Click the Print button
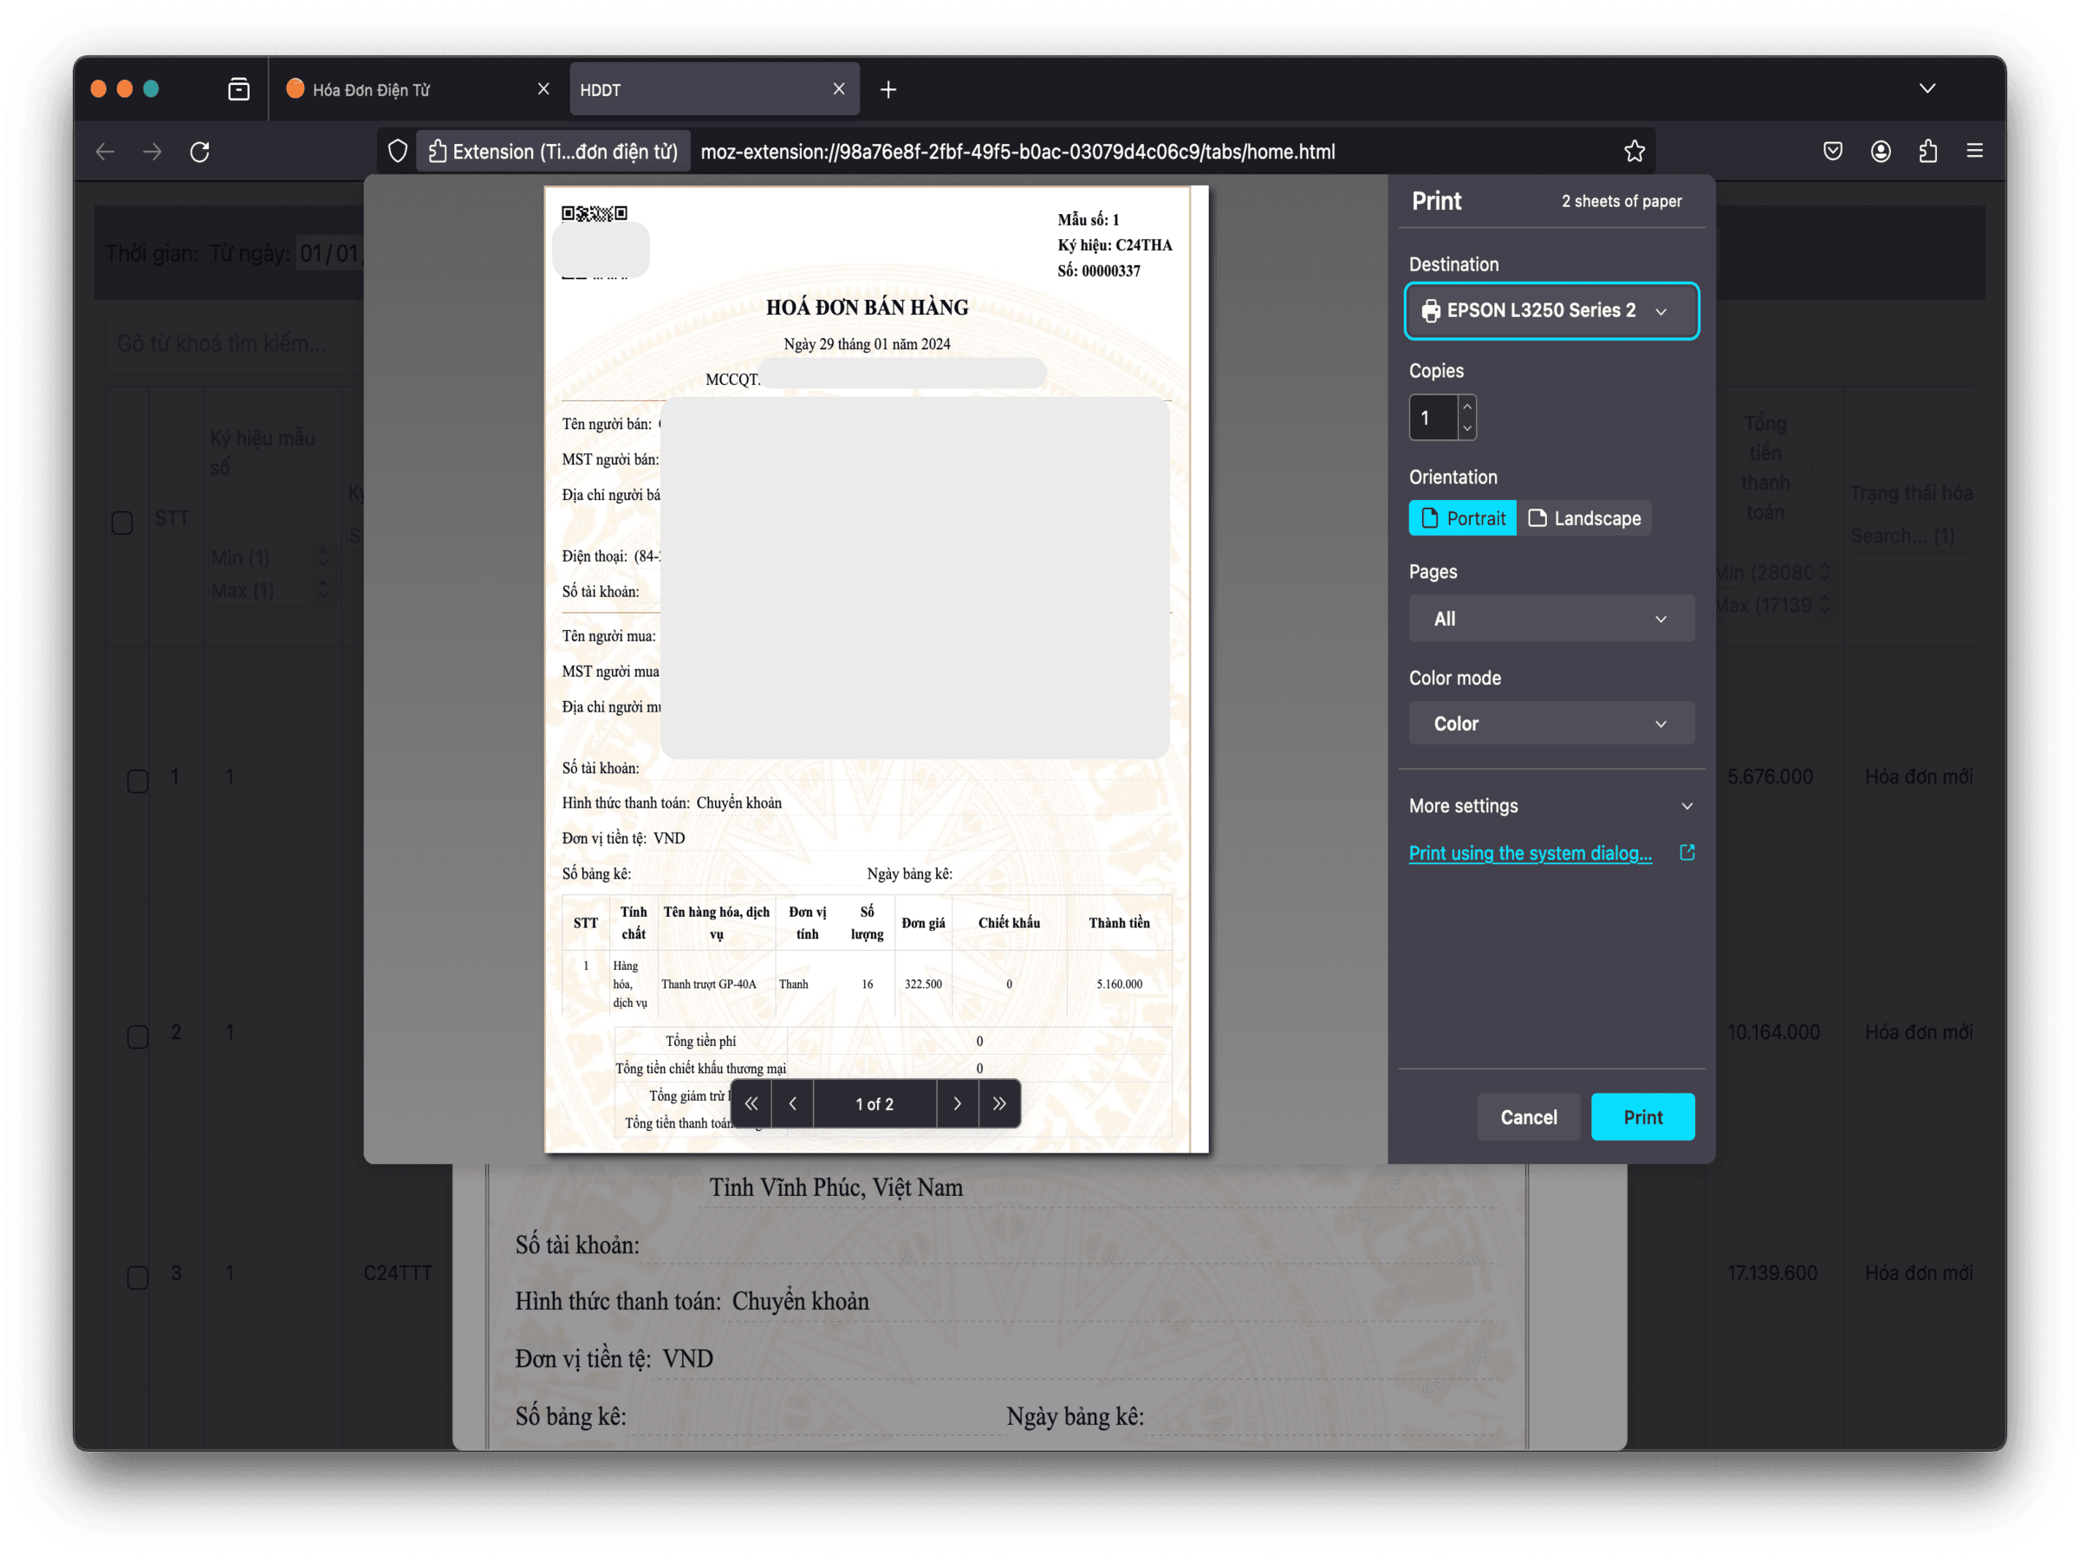This screenshot has height=1560, width=2080. click(x=1642, y=1117)
